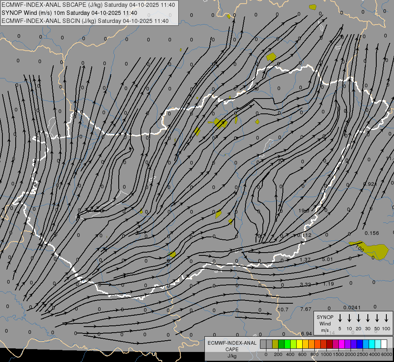Select the yellow-green CAPE legend swatch
The image size is (394, 362).
[x=293, y=344]
